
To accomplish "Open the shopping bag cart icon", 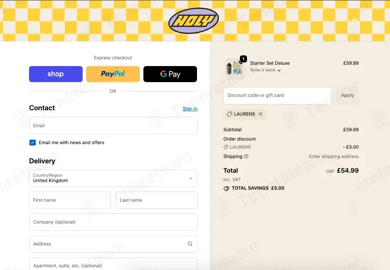I will (354, 21).
